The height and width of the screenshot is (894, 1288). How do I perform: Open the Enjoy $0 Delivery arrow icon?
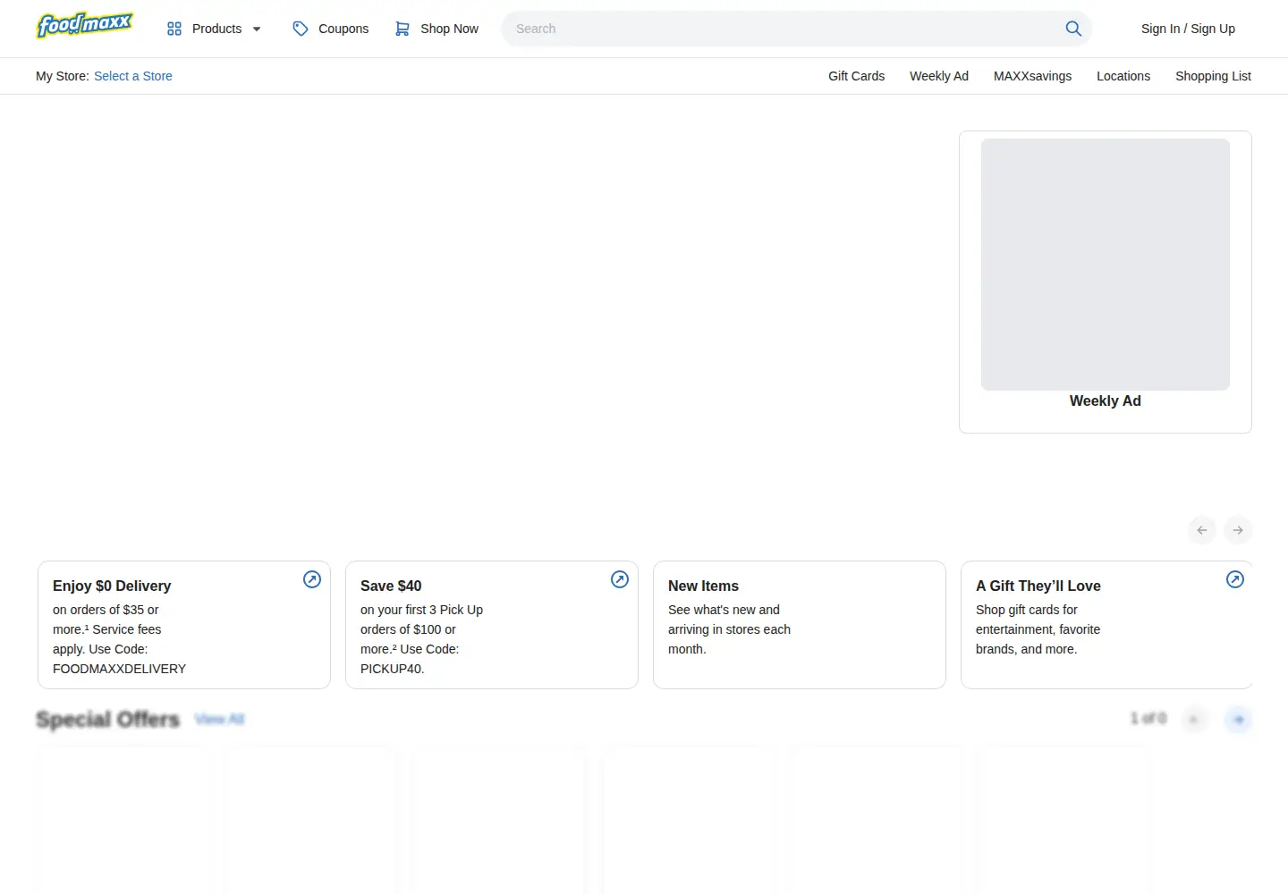click(312, 579)
